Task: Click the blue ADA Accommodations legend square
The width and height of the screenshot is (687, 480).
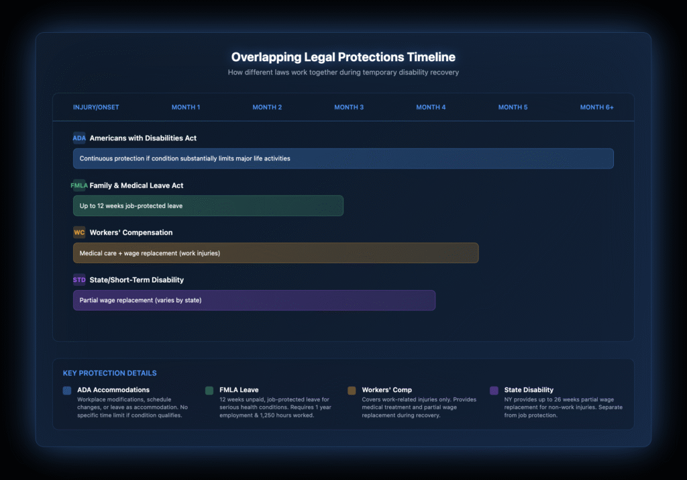Action: point(67,390)
